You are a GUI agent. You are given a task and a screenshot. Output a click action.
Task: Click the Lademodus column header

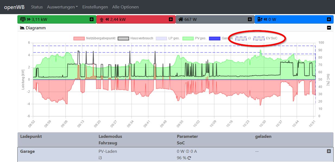[x=110, y=136]
